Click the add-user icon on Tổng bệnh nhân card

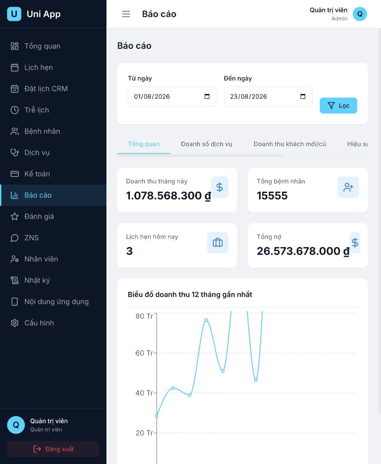pyautogui.click(x=348, y=187)
